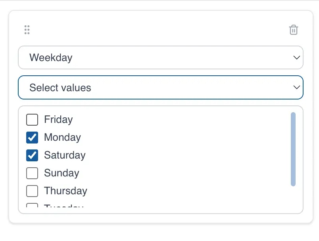Click the Weekday text in the field selector
Viewport: 319px width, 241px height.
(x=51, y=57)
